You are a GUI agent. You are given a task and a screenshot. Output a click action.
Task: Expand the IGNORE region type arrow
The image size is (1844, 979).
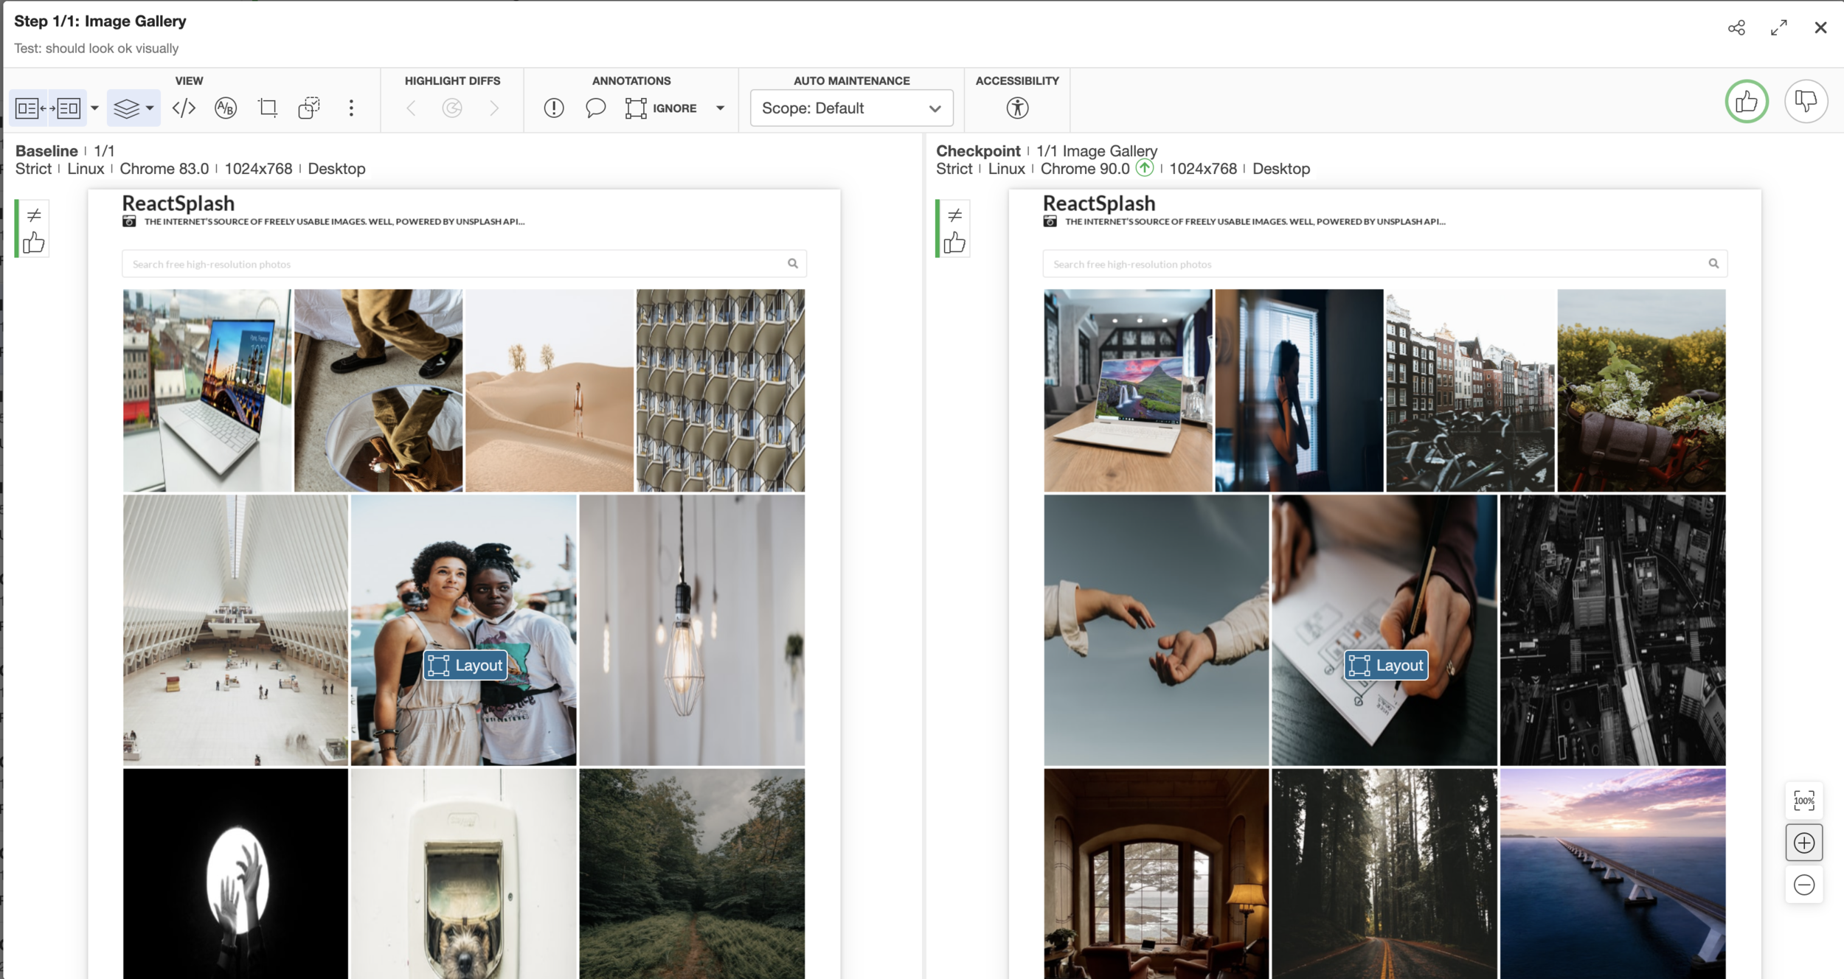point(721,108)
